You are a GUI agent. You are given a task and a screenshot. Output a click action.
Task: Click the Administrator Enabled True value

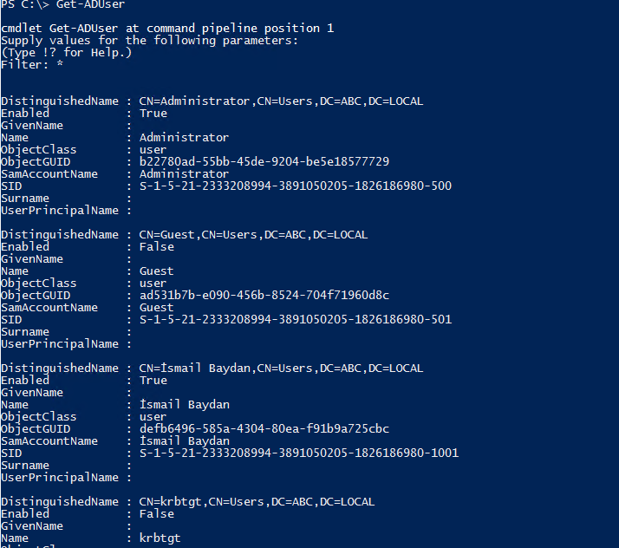click(153, 114)
